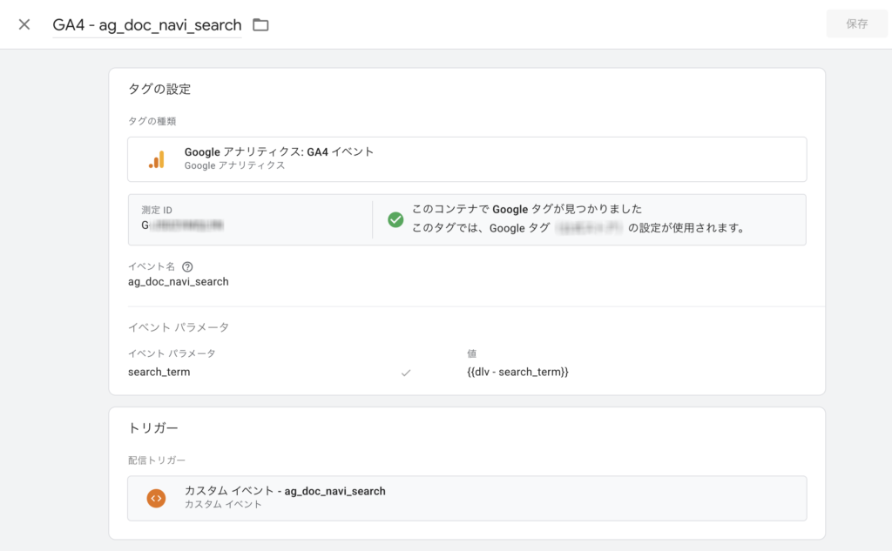Screen dimensions: 892x551
Task: Open the 'カスタム イベント - ag_doc_navi_search' trigger
Action: coord(285,492)
